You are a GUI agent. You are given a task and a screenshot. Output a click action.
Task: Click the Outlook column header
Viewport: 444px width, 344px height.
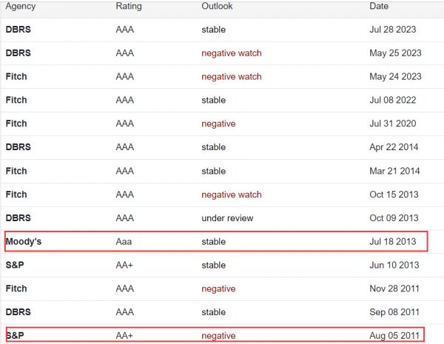click(x=217, y=7)
